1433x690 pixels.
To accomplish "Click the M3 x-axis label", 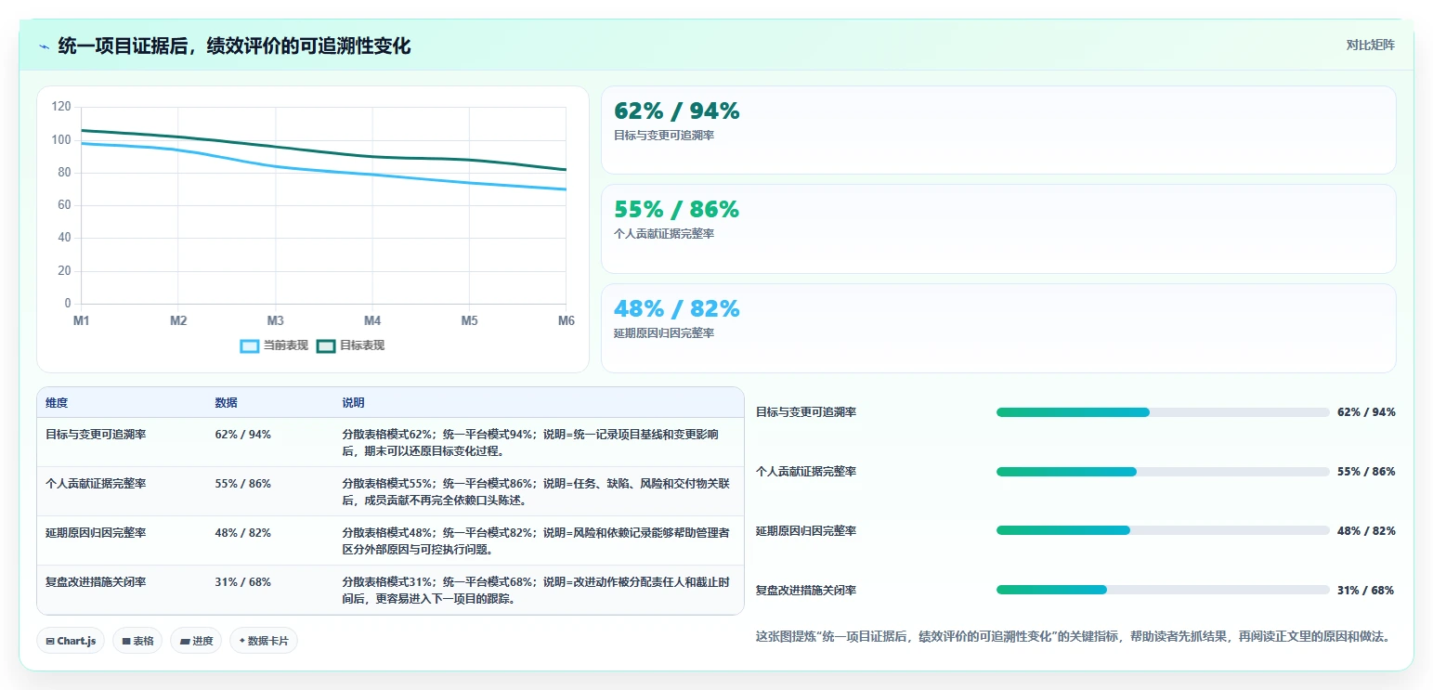I will point(276,321).
